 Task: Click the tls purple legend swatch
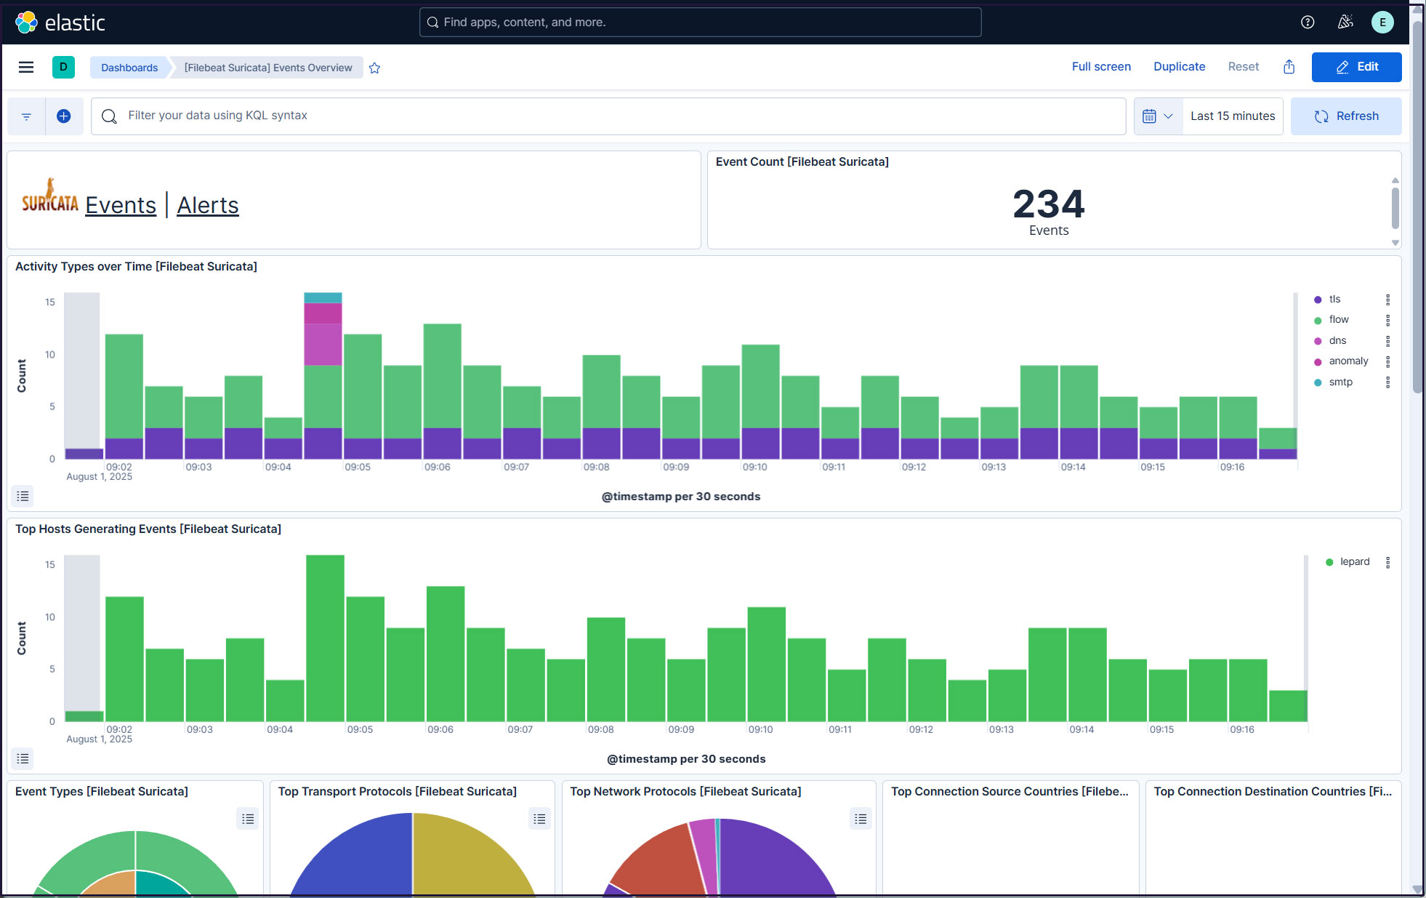click(1318, 300)
